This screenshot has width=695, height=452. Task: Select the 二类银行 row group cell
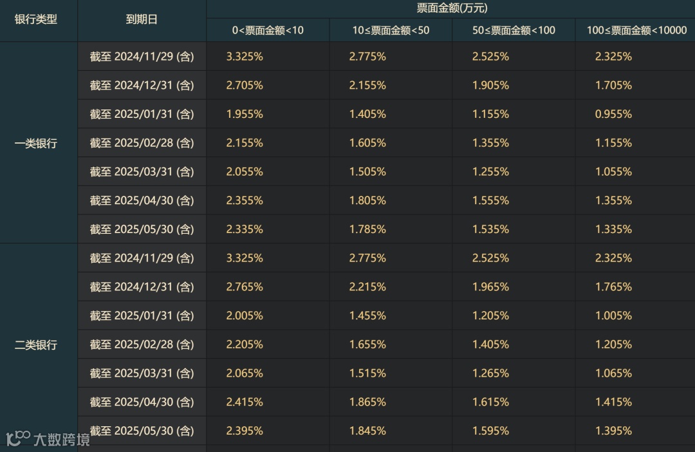point(36,344)
